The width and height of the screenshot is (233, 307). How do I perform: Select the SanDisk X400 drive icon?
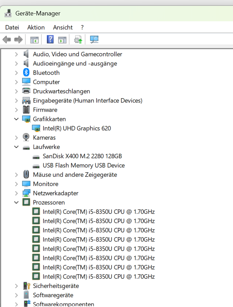(x=36, y=157)
